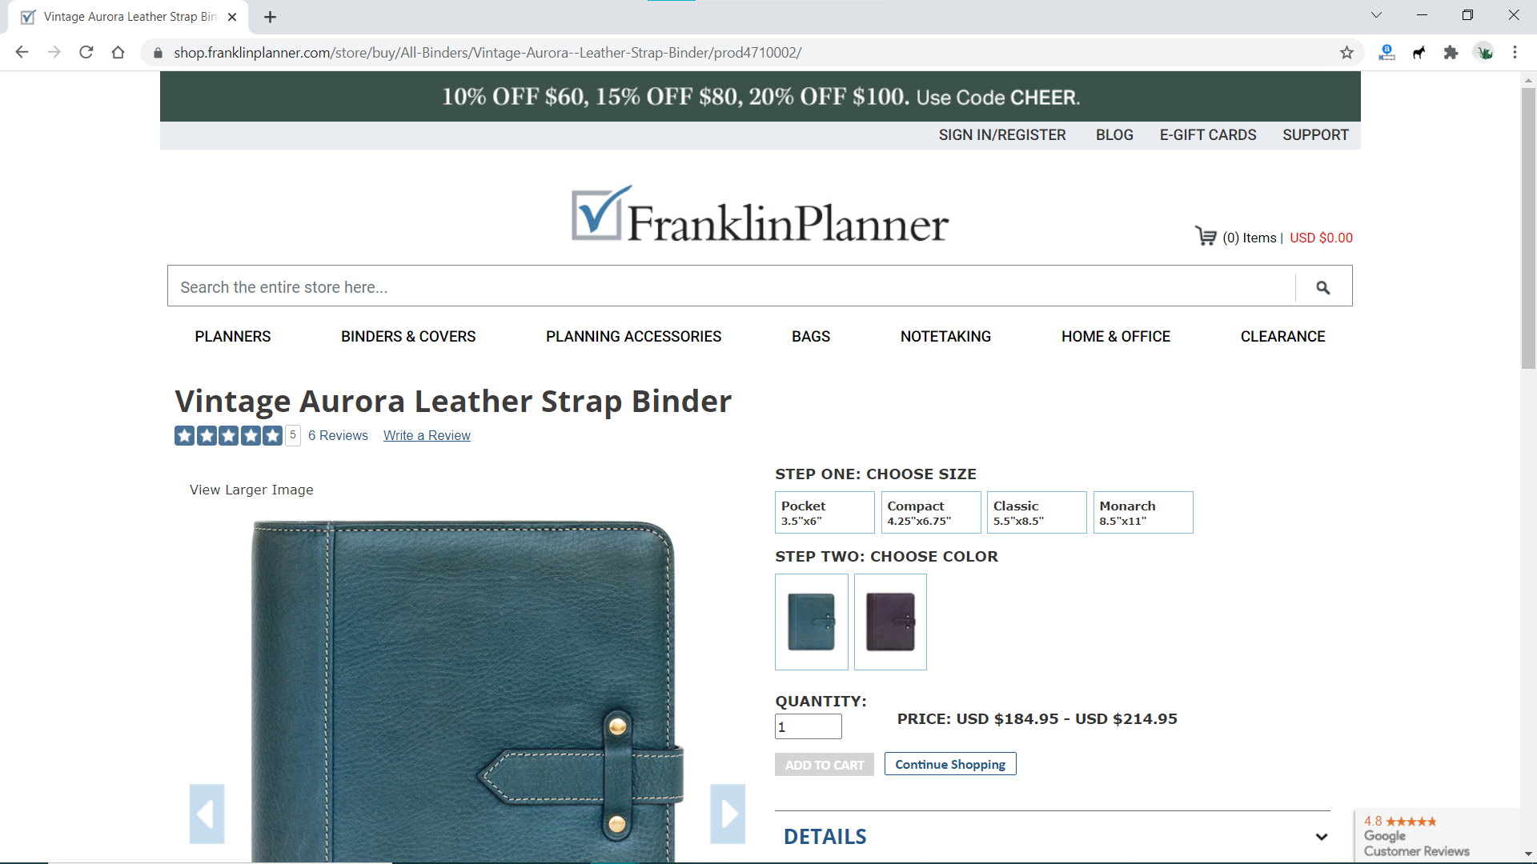The width and height of the screenshot is (1537, 864).
Task: Open browser extensions puzzle icon
Action: pyautogui.click(x=1451, y=53)
